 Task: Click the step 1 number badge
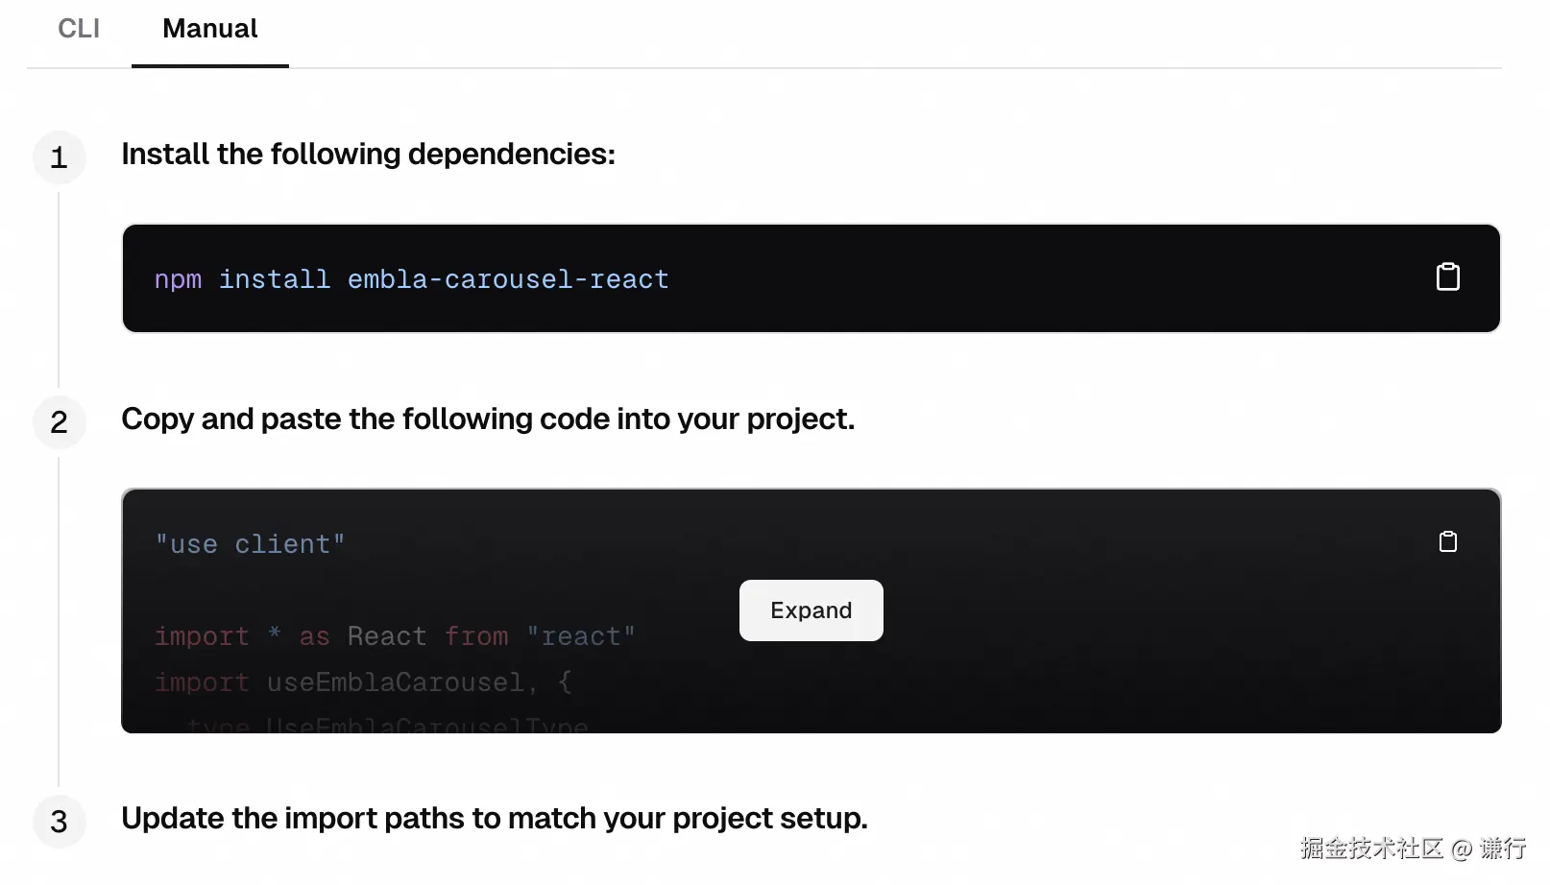[60, 157]
